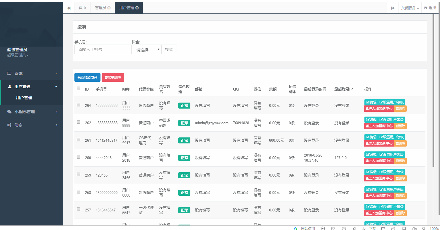Image resolution: width=440 pixels, height=230 pixels.
Task: Click the blue 添加加盟商 button
Action: (x=87, y=77)
